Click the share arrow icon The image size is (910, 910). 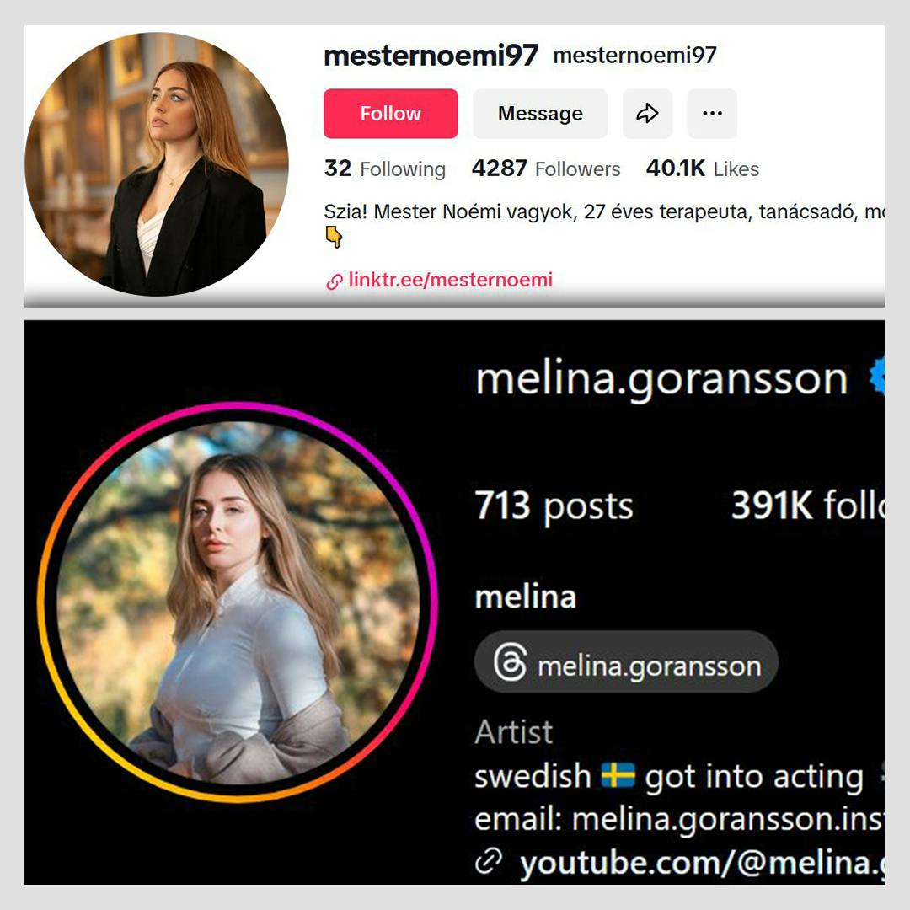click(647, 113)
